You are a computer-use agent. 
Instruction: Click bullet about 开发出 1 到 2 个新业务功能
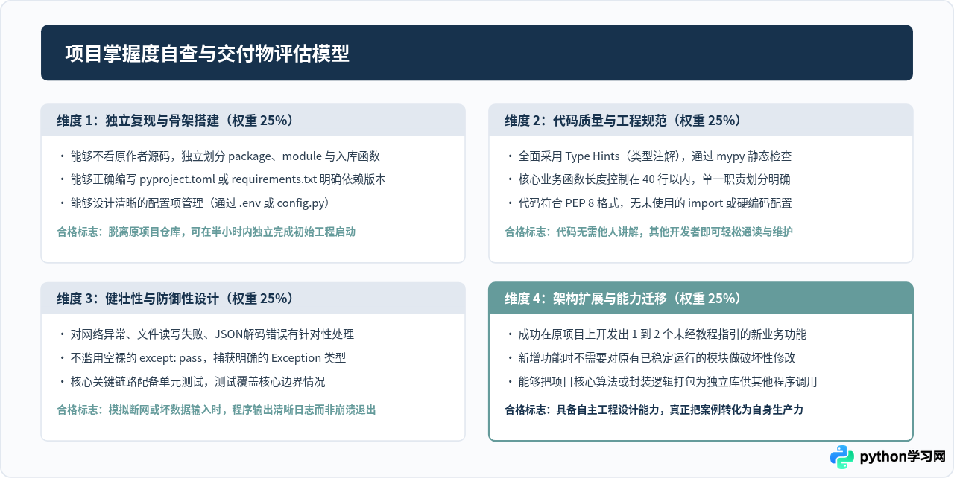tap(656, 334)
